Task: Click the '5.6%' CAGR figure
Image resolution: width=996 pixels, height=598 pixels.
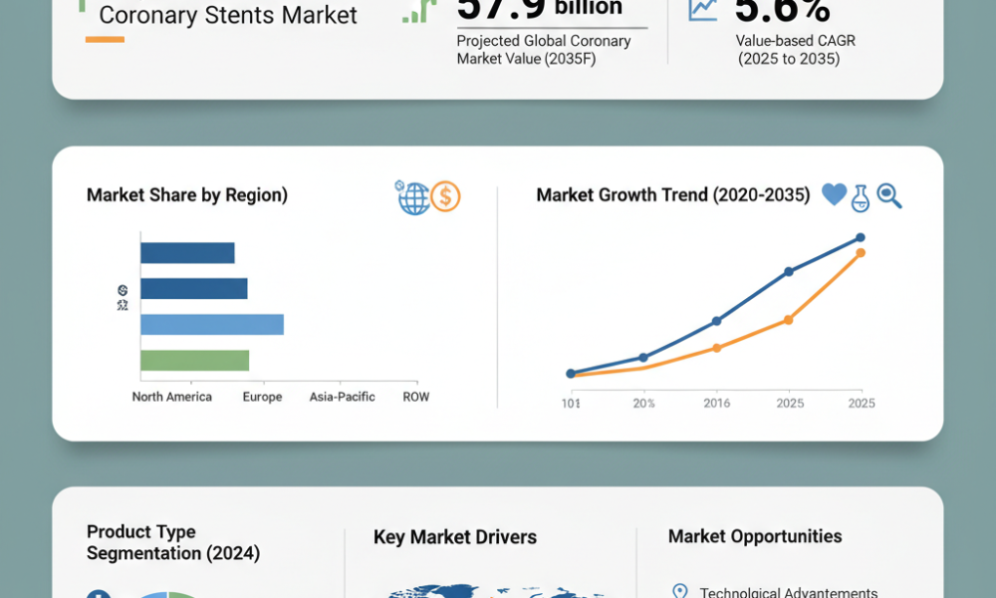Action: [x=781, y=10]
